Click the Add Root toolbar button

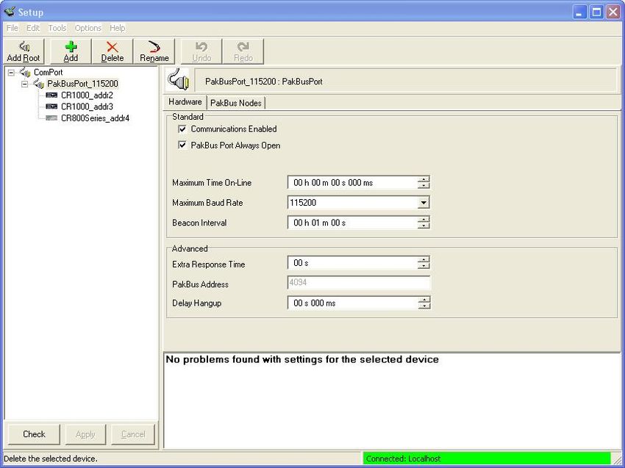[24, 51]
